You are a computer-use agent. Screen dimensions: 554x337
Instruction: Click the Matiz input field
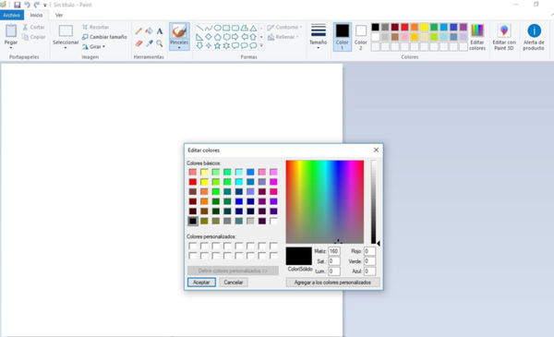[334, 251]
